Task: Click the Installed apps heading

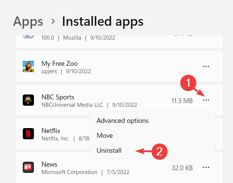Action: [103, 22]
